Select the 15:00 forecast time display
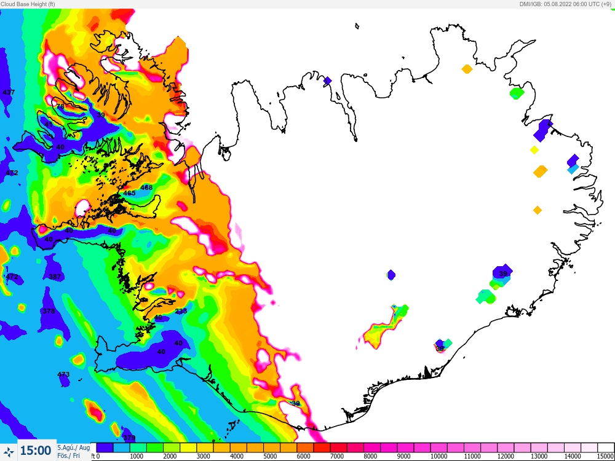The image size is (615, 461). click(35, 451)
